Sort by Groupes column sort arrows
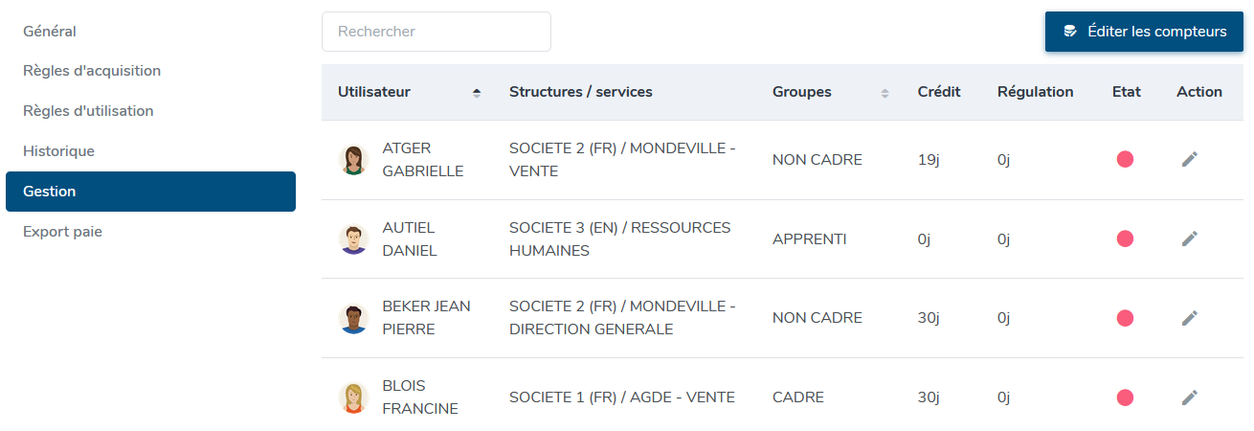Viewport: 1254px width, 431px height. coord(885,93)
